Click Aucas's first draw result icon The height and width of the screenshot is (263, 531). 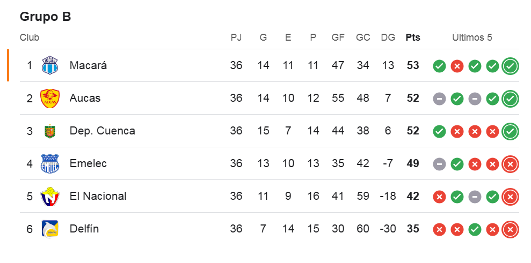tap(439, 99)
